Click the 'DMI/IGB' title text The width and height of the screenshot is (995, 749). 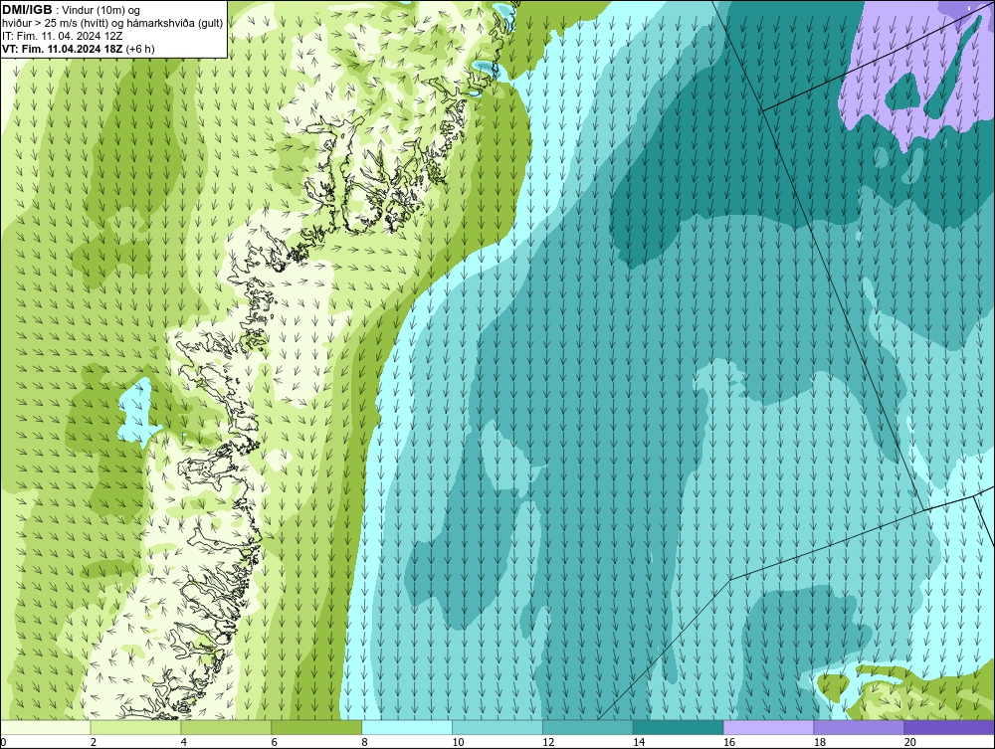tap(27, 10)
